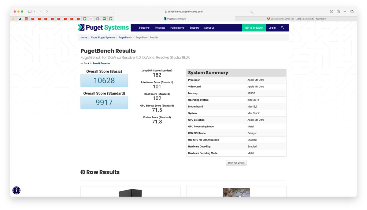Click the PugetBench Results page heading
367x210 pixels.
coord(108,51)
